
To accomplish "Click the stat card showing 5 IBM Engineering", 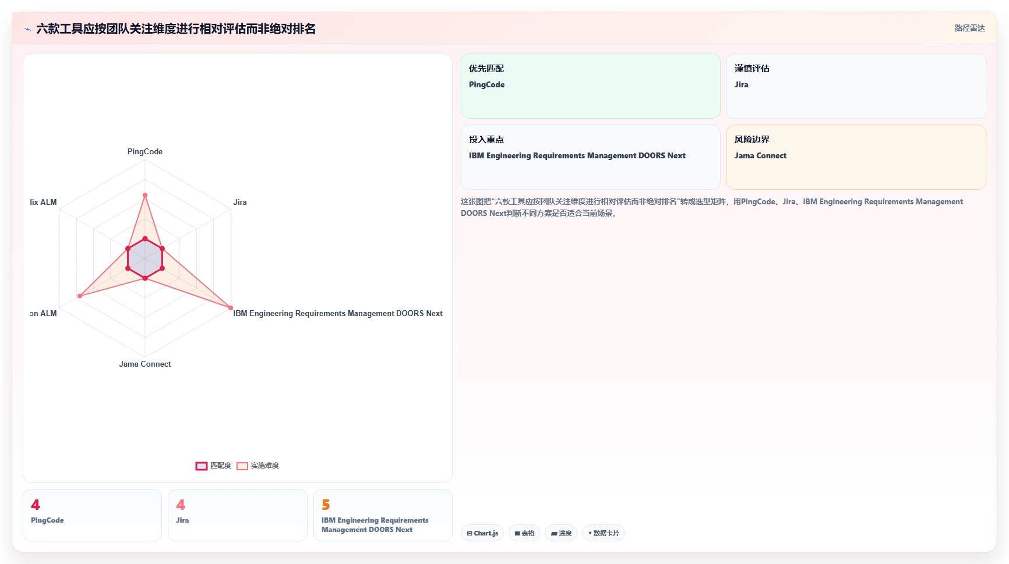I will [x=383, y=515].
